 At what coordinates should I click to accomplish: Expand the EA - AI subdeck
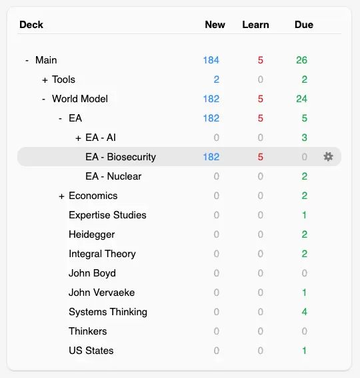78,138
